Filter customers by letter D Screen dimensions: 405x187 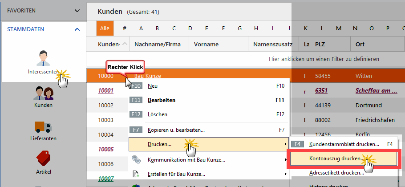(x=190, y=28)
